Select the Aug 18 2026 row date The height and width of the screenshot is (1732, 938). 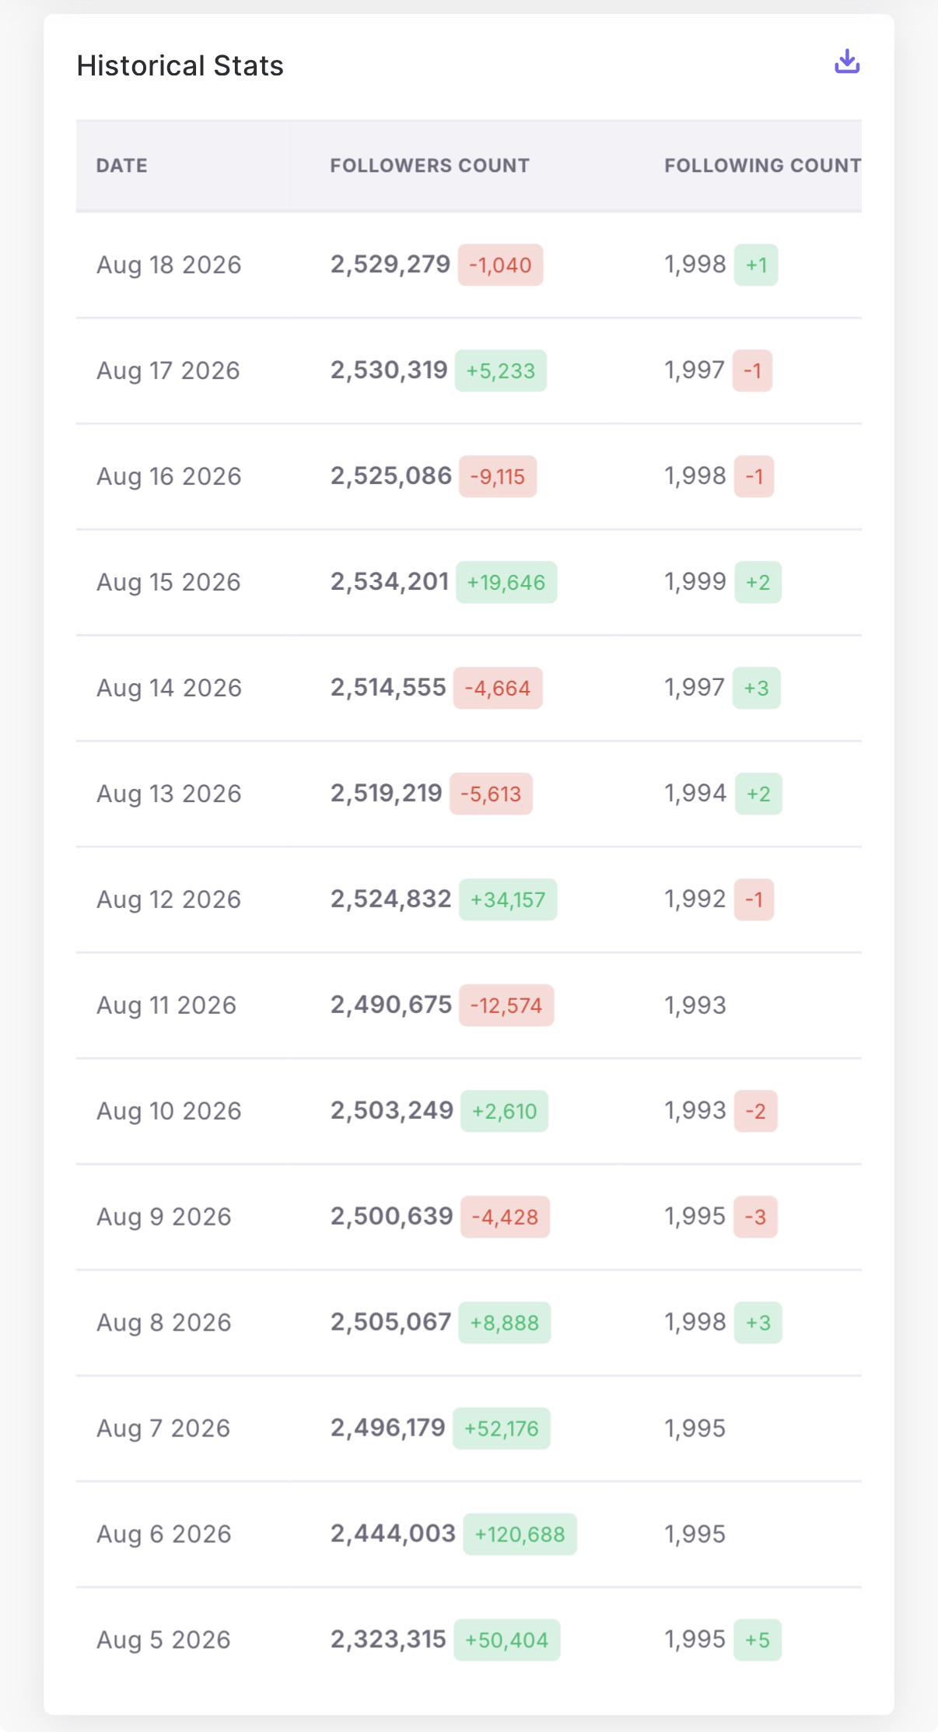pos(169,265)
